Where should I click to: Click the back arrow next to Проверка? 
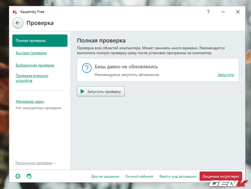(18, 23)
